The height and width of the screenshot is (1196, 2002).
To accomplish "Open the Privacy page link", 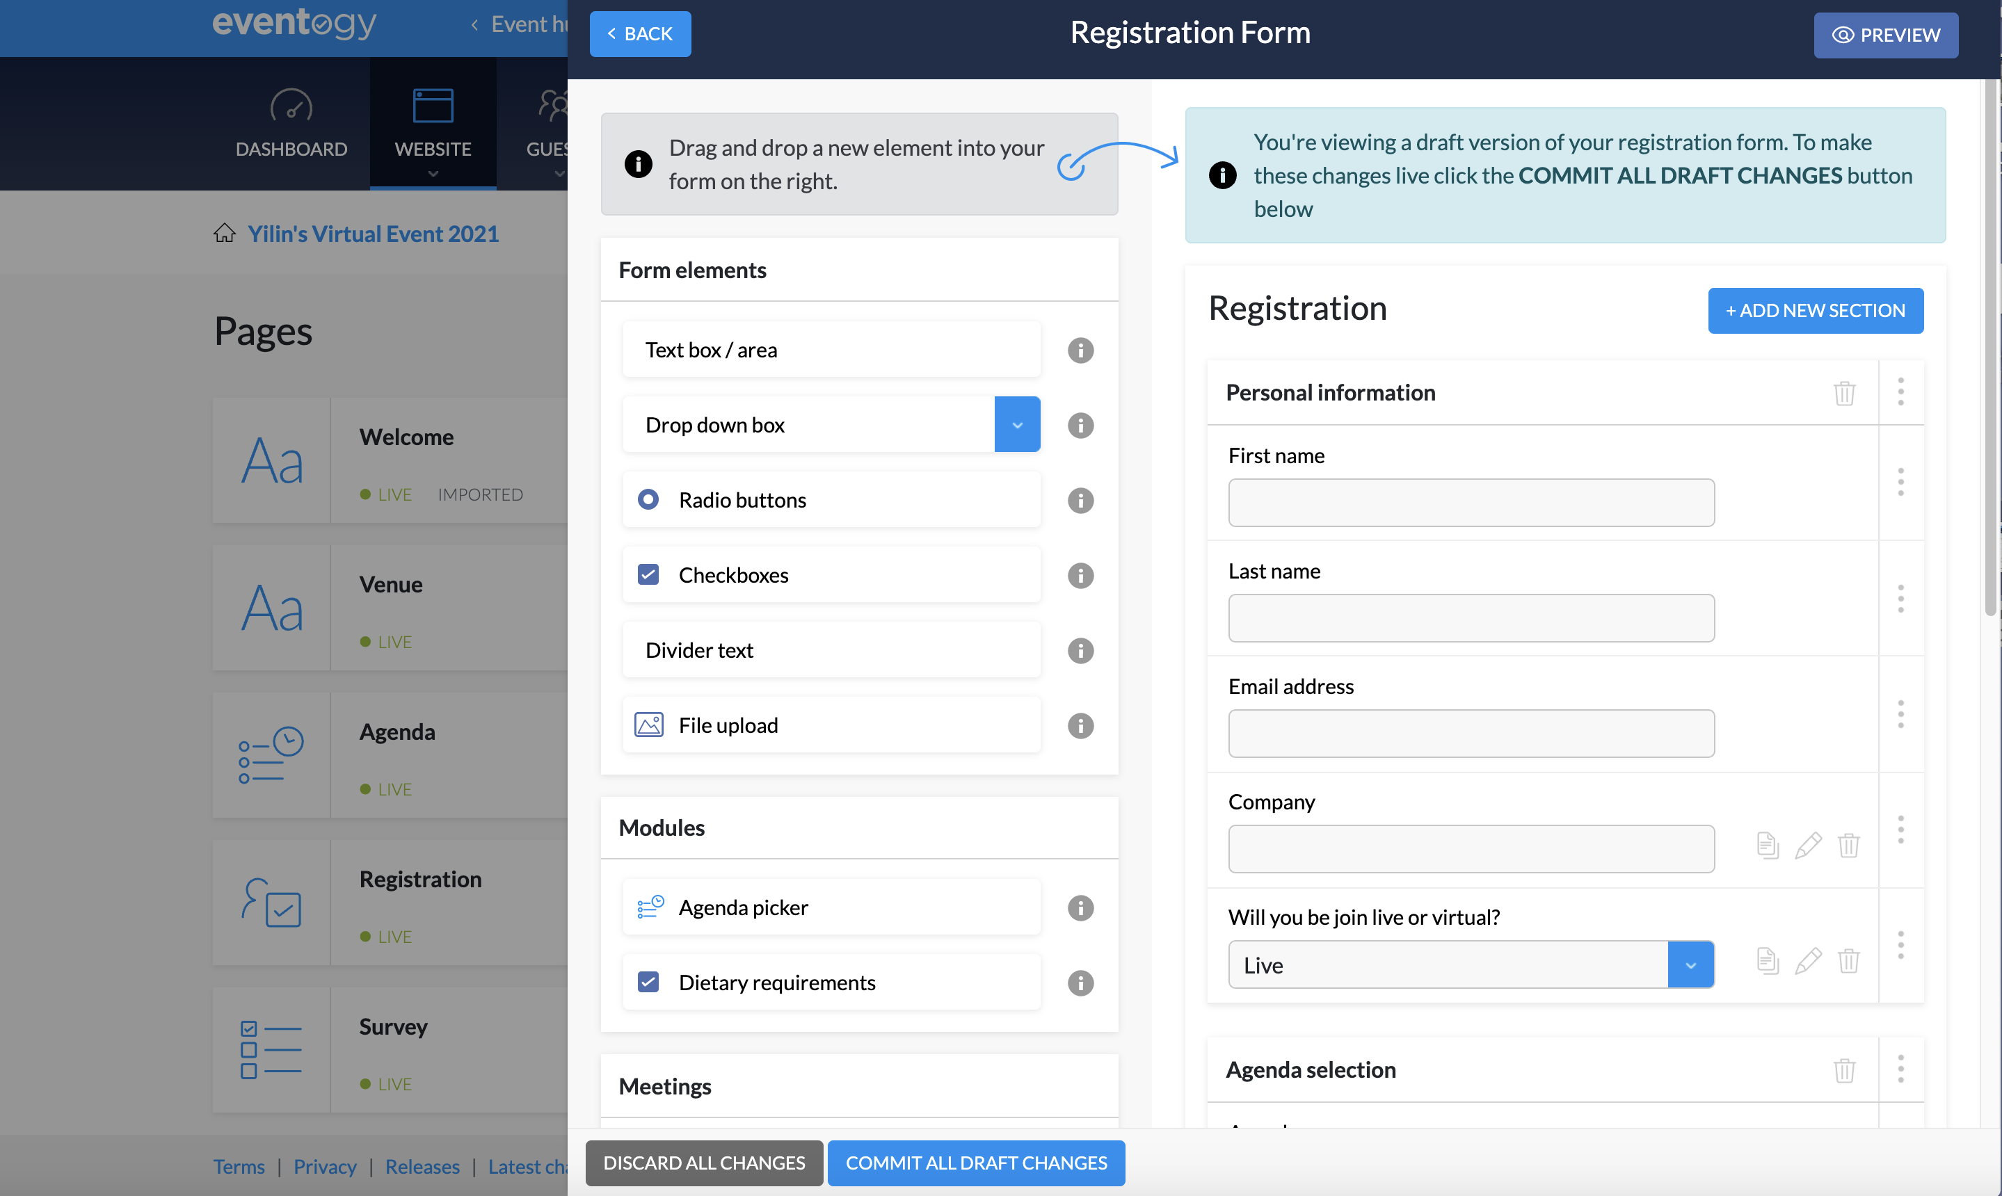I will [x=324, y=1166].
